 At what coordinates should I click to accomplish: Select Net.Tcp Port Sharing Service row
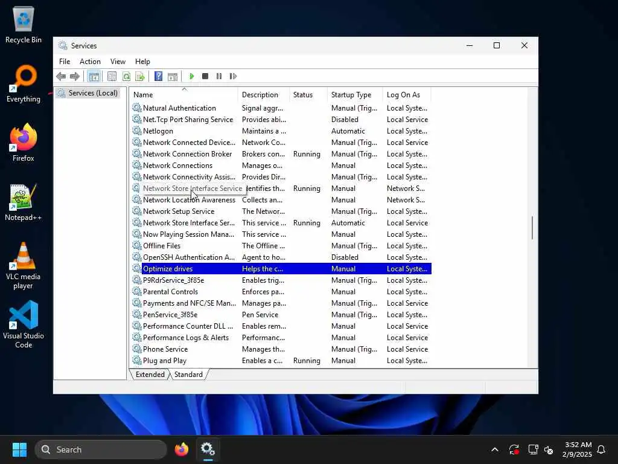pyautogui.click(x=281, y=119)
